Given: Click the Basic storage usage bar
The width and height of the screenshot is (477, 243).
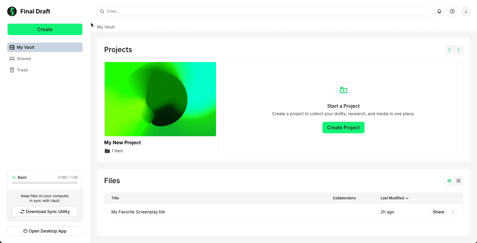Looking at the screenshot, I should click(x=45, y=183).
